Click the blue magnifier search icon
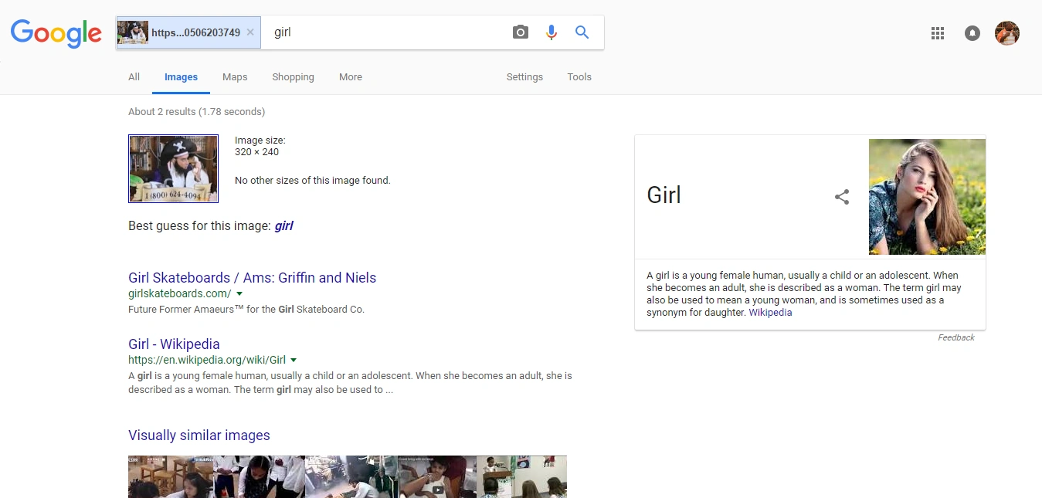The height and width of the screenshot is (498, 1042). (582, 32)
